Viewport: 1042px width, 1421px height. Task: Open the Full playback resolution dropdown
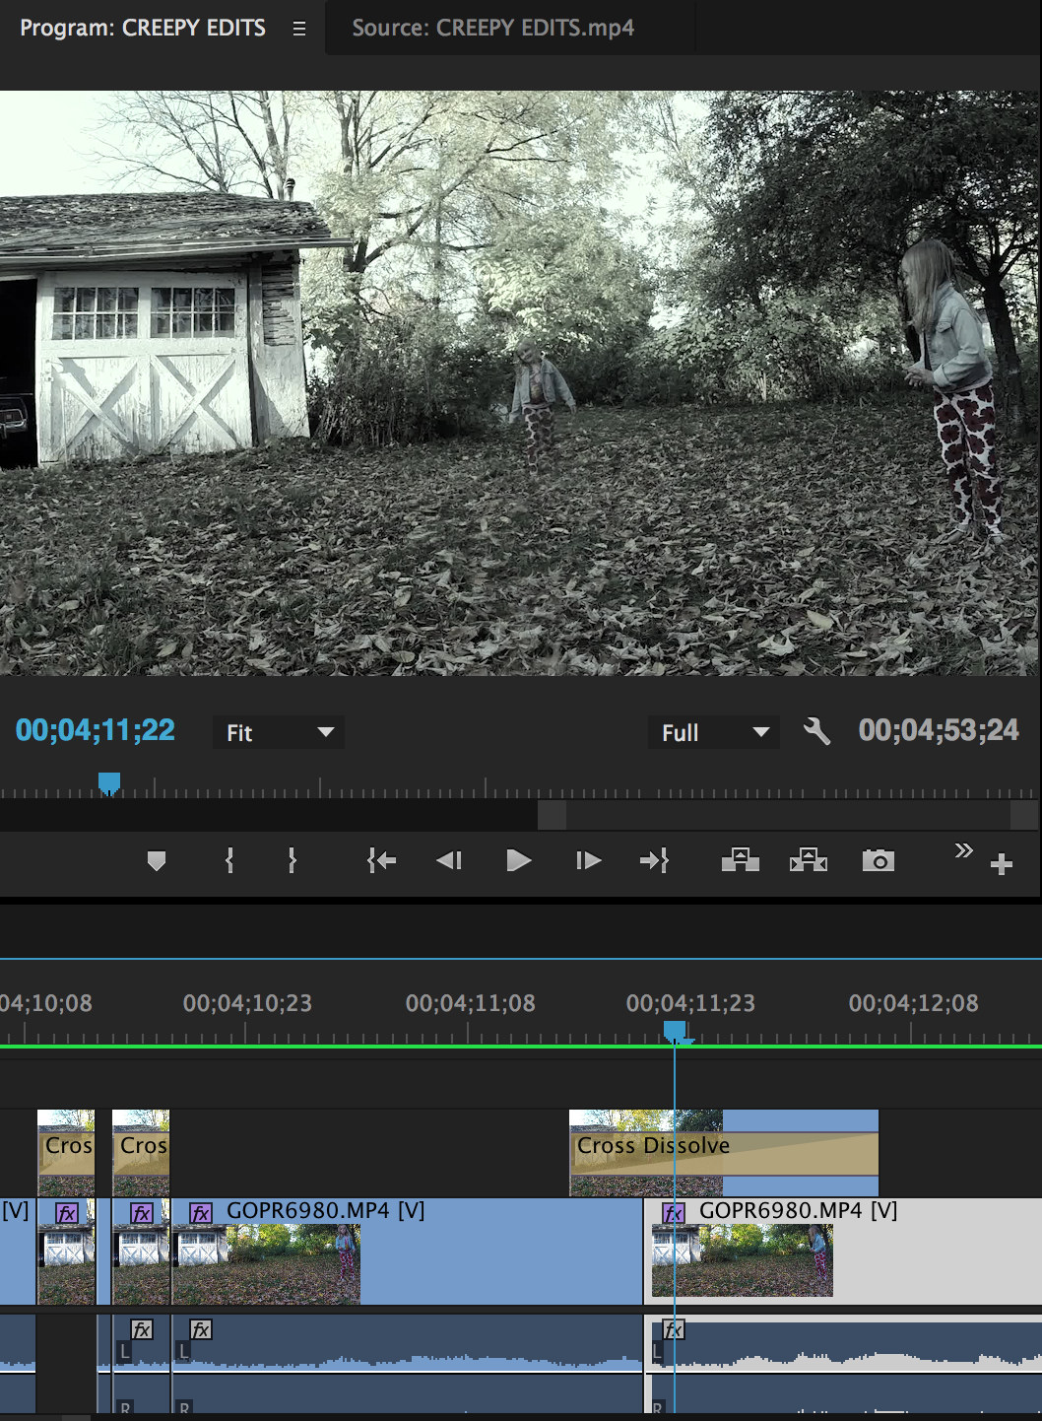713,732
